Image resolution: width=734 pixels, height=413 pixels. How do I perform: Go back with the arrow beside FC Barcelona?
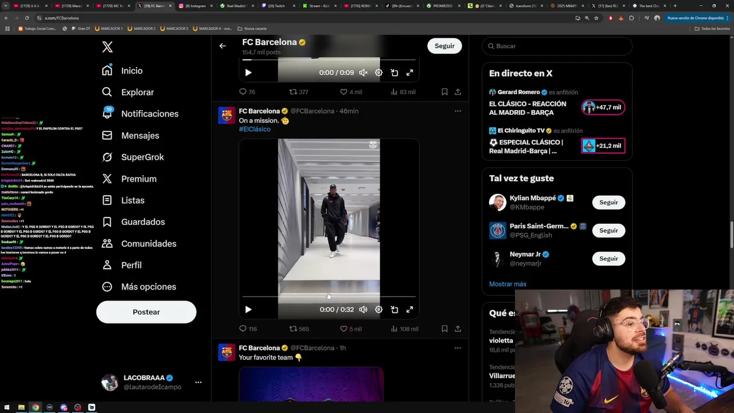pos(222,46)
